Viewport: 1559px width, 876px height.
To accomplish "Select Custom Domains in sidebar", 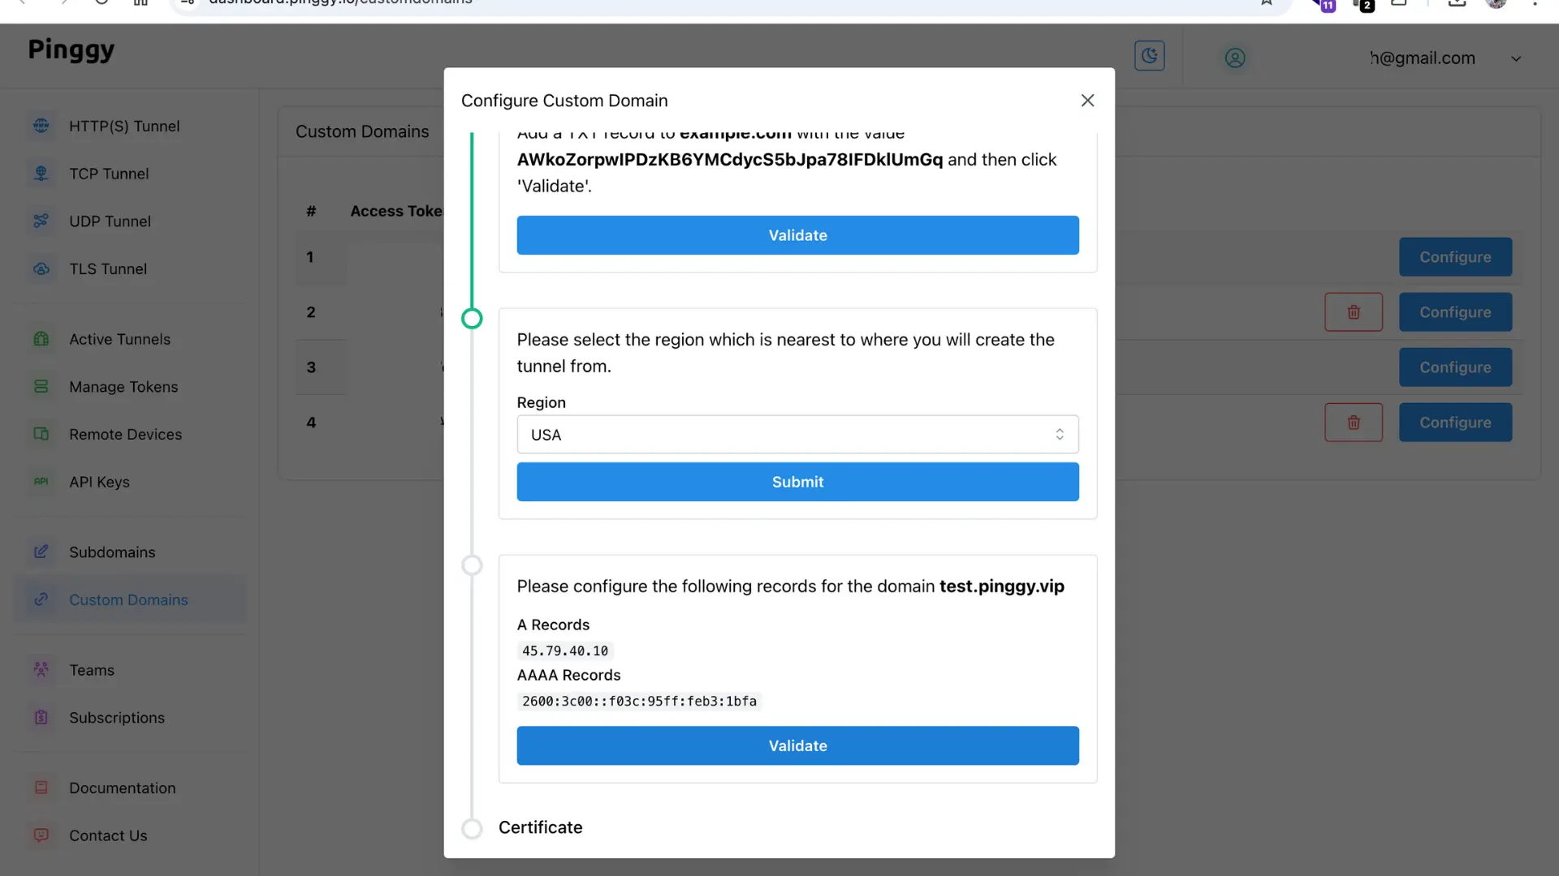I will pos(128,599).
